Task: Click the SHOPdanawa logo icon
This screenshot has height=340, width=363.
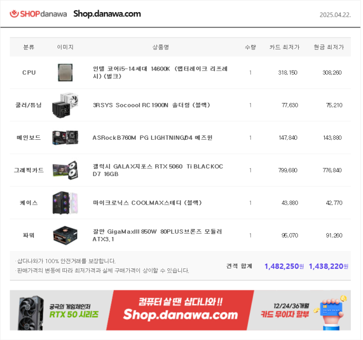Action: click(14, 14)
